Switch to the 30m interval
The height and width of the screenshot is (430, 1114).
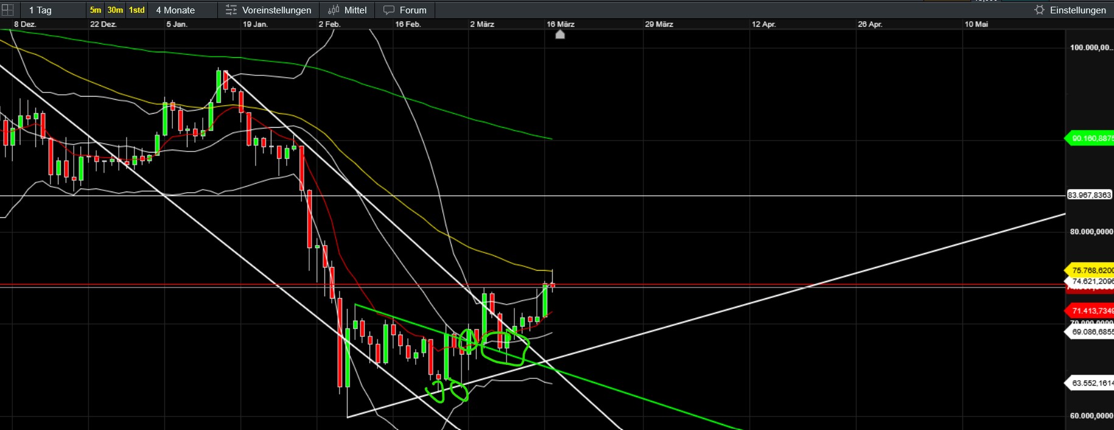(x=115, y=10)
